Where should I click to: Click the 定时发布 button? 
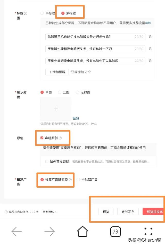point(128,212)
